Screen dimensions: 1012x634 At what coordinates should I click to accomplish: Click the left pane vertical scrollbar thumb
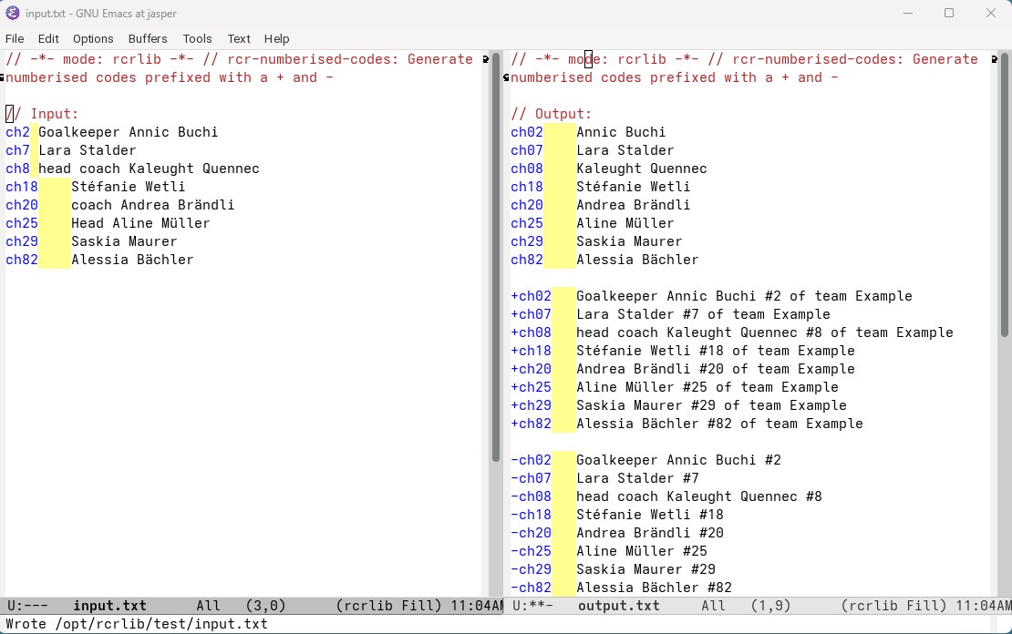(x=496, y=258)
